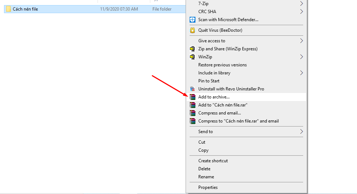Select Create shortcut

tap(213, 161)
